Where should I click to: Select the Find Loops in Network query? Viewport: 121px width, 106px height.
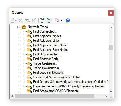(48, 73)
